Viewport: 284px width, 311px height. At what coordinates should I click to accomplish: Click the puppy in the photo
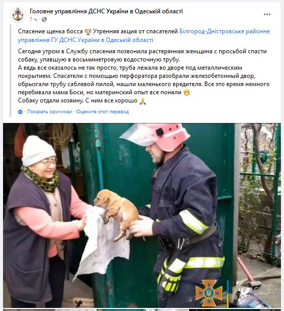116,212
